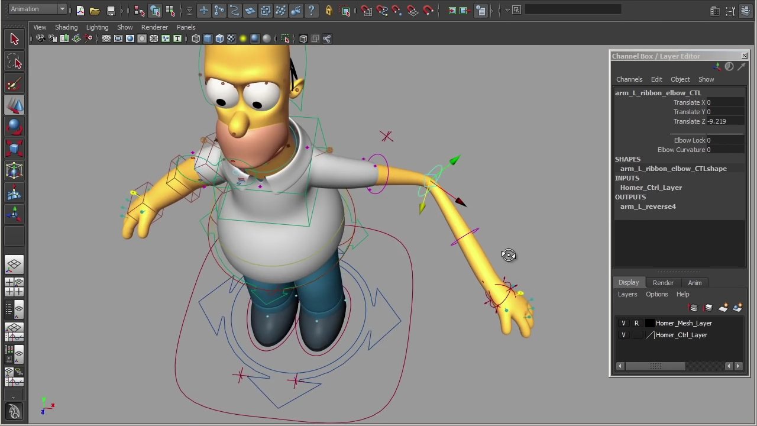757x426 pixels.
Task: Switch to the Render layer tab
Action: coord(663,283)
